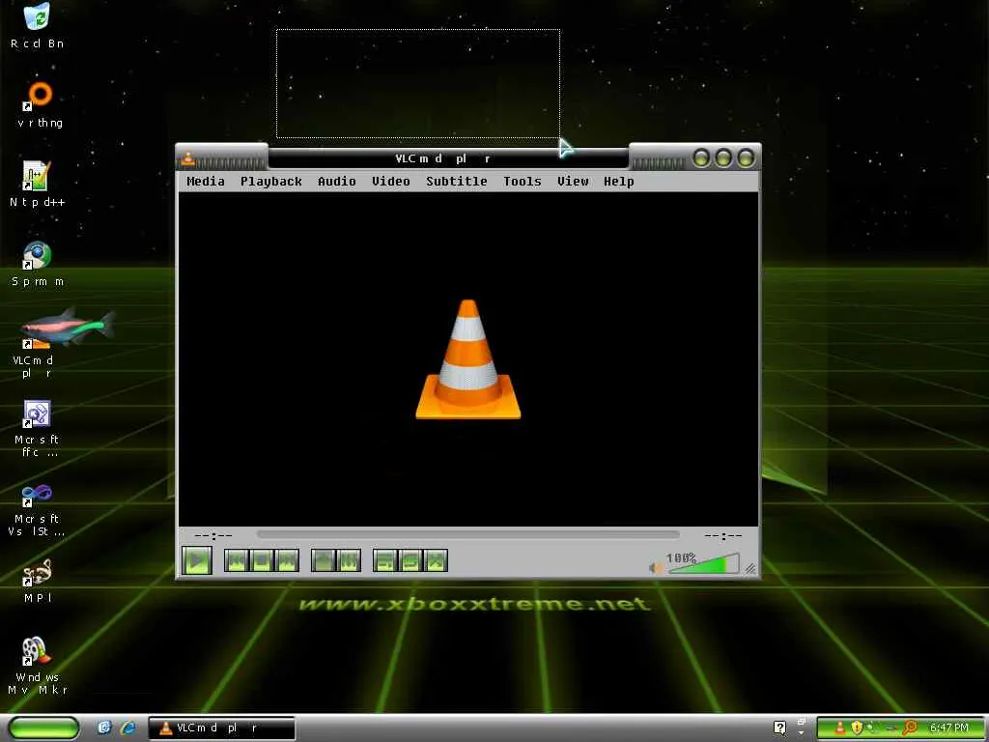Screen dimensions: 989x742
Task: Open the Subtitle menu
Action: pos(457,181)
